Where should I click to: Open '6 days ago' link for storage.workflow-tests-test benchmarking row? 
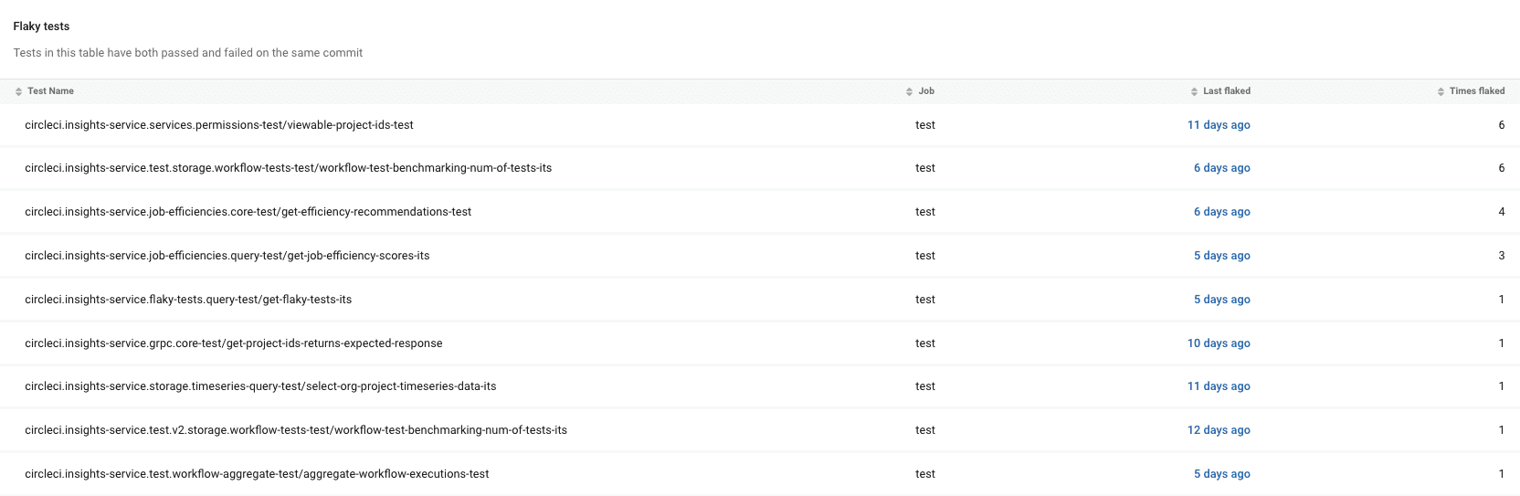pyautogui.click(x=1222, y=168)
